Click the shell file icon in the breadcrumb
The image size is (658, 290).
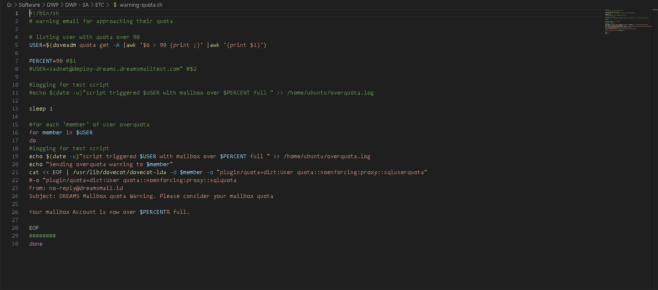[x=115, y=5]
